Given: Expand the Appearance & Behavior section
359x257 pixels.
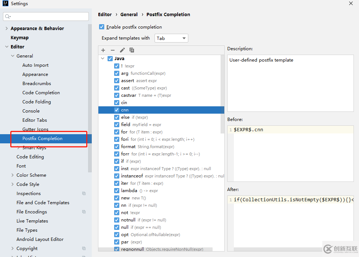Looking at the screenshot, I should coord(7,29).
